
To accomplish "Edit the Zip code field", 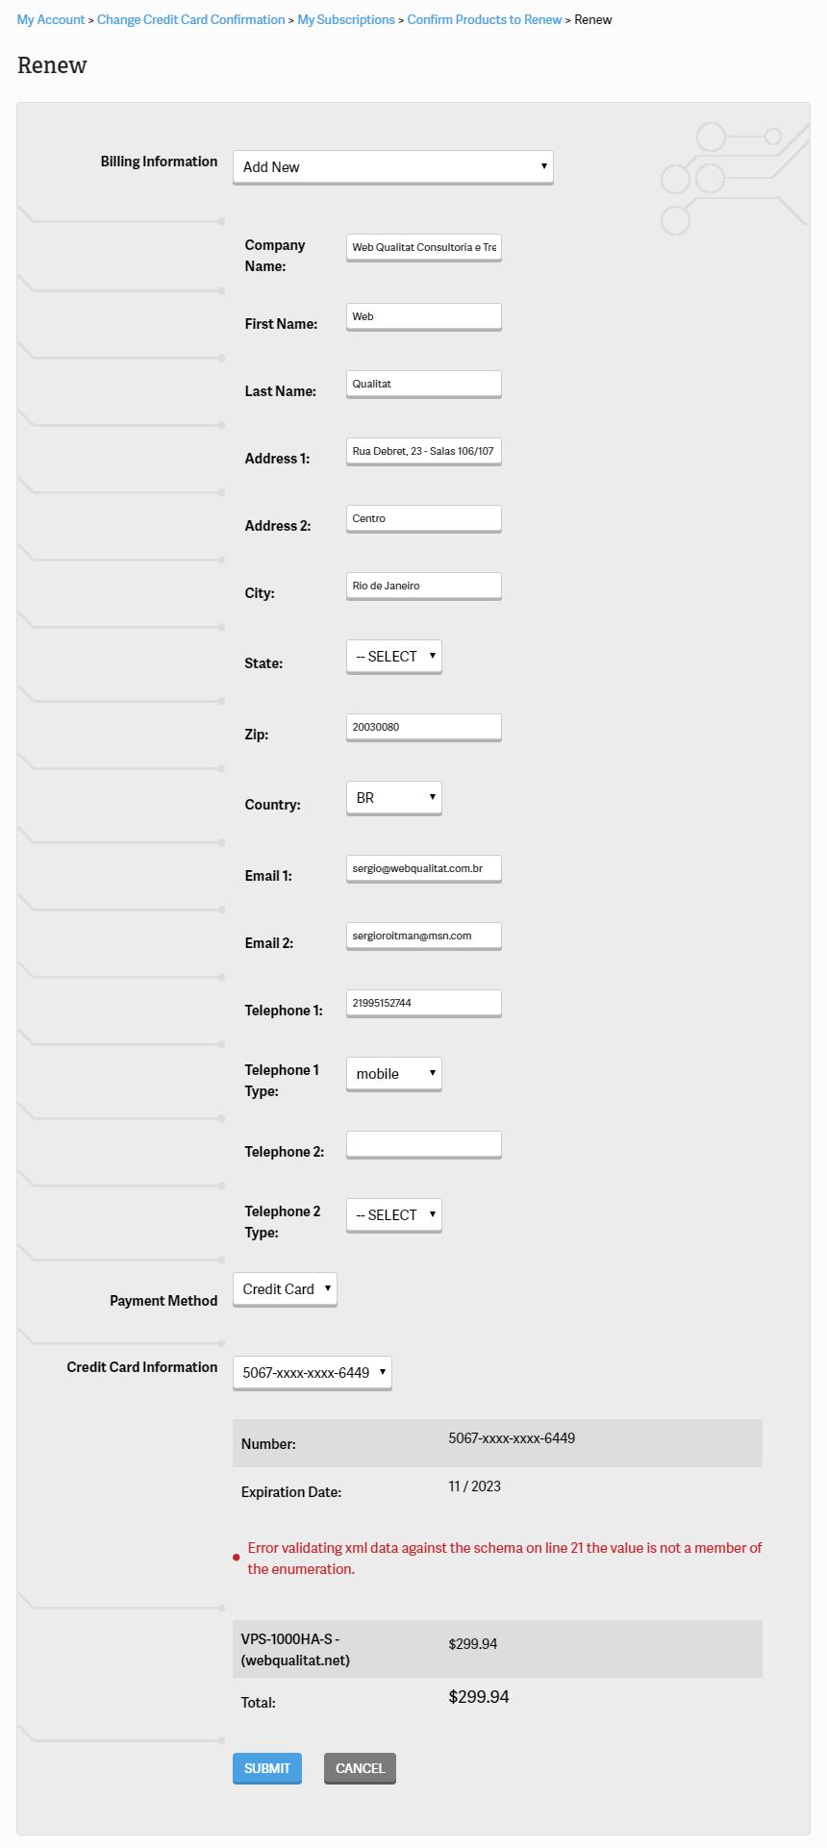I will click(x=423, y=727).
